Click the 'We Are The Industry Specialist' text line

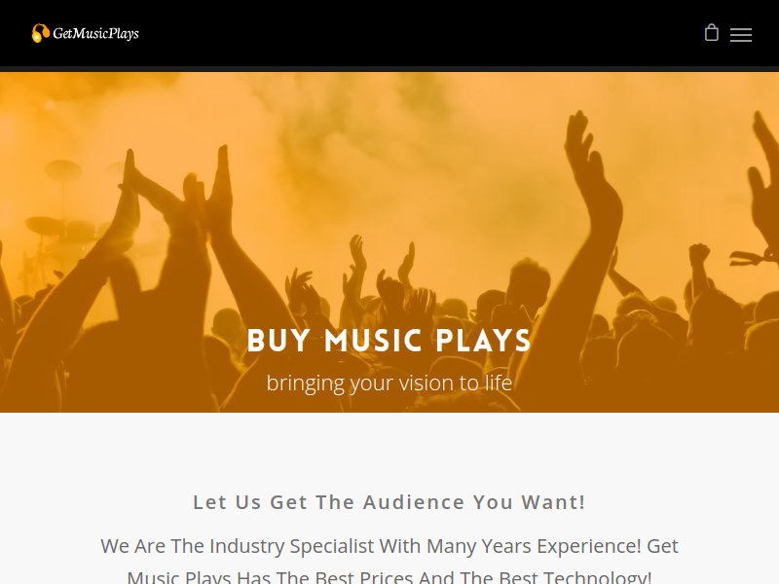(x=389, y=546)
